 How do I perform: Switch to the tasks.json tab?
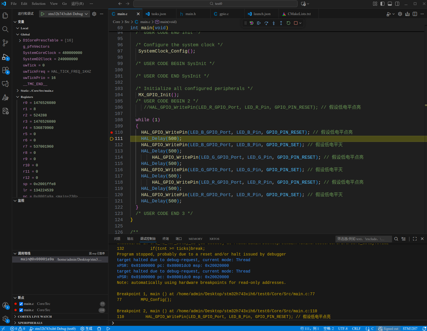[x=159, y=14]
